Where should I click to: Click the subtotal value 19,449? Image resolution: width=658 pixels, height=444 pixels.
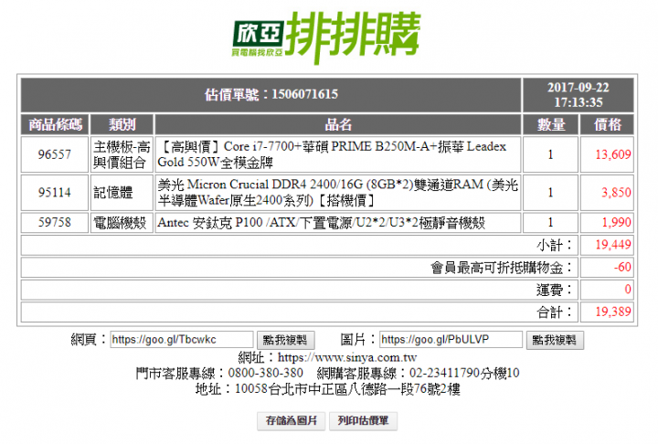(613, 245)
